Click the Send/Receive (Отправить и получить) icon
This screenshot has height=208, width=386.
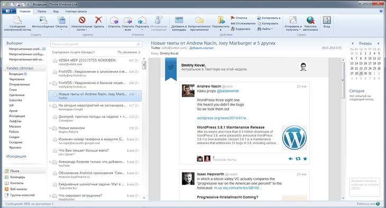[293, 20]
